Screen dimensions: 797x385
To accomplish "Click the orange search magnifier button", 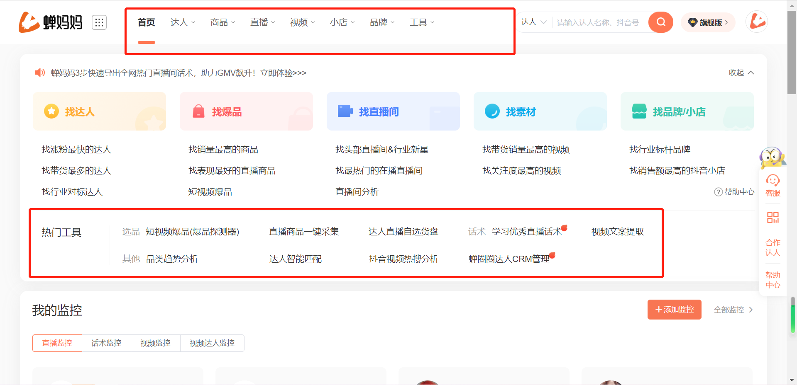I will click(x=661, y=22).
